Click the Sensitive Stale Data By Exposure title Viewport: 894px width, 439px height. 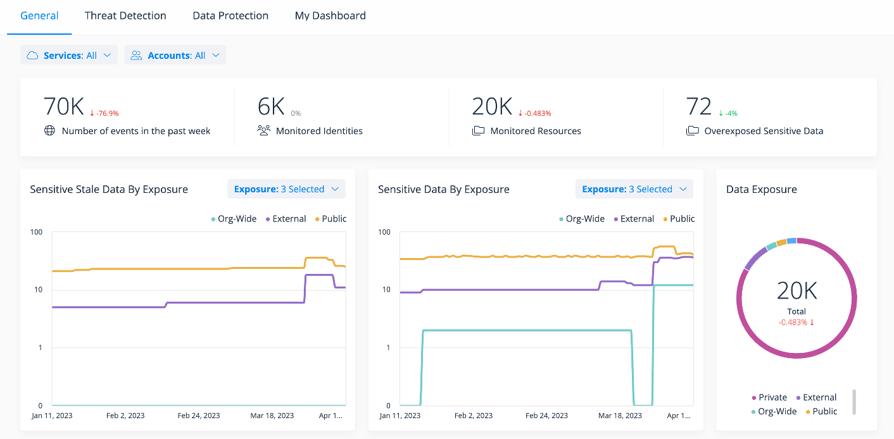[109, 189]
